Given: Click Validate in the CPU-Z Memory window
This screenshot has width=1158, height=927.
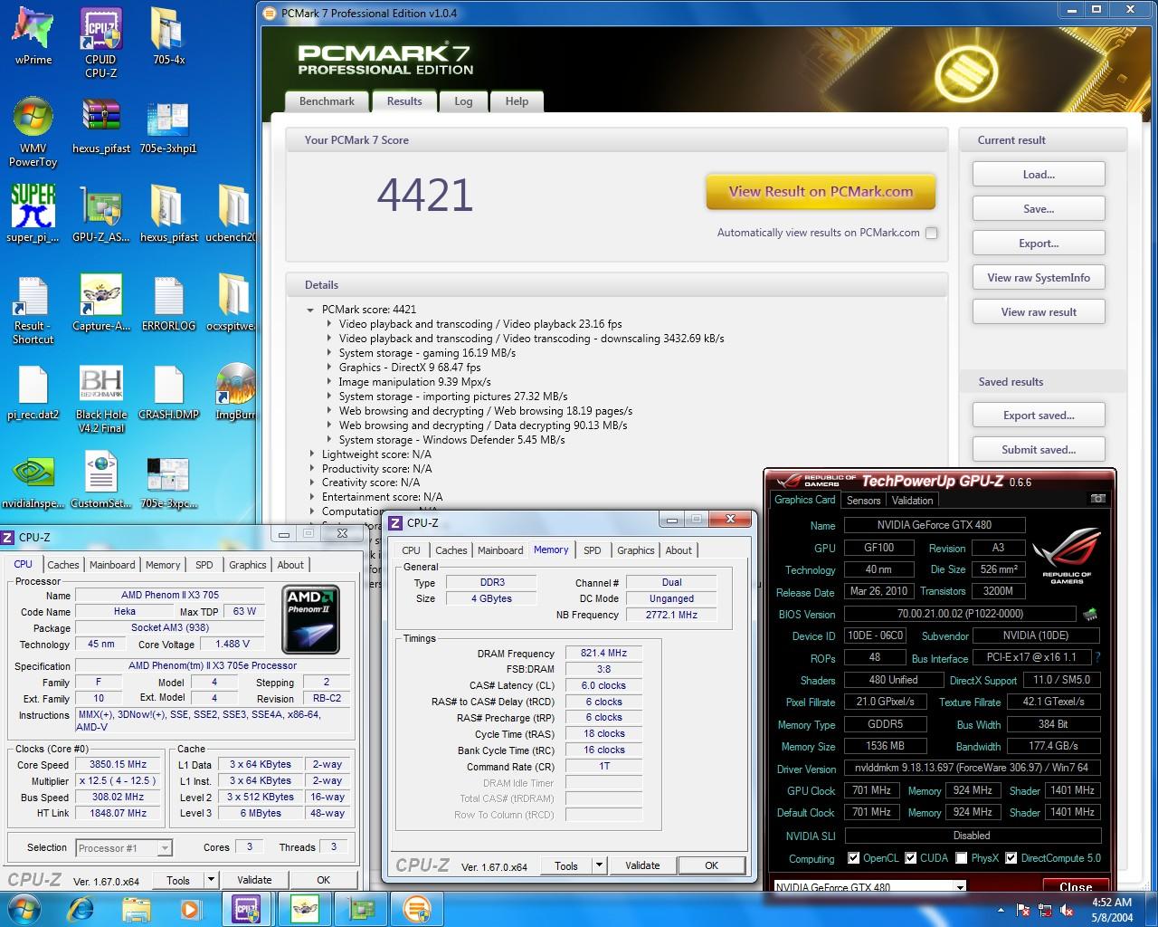Looking at the screenshot, I should (642, 865).
